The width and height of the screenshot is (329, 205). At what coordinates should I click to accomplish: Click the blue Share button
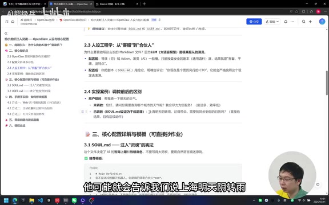tap(254, 22)
